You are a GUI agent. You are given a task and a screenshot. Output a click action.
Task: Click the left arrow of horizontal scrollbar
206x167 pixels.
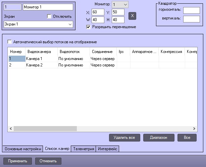[x=11, y=128]
